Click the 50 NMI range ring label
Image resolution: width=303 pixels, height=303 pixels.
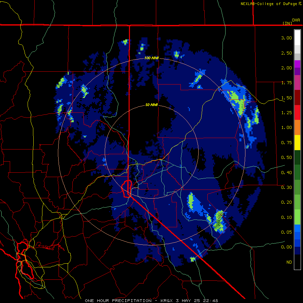coord(151,105)
